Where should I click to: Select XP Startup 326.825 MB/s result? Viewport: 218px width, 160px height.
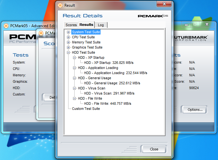coord(109,63)
